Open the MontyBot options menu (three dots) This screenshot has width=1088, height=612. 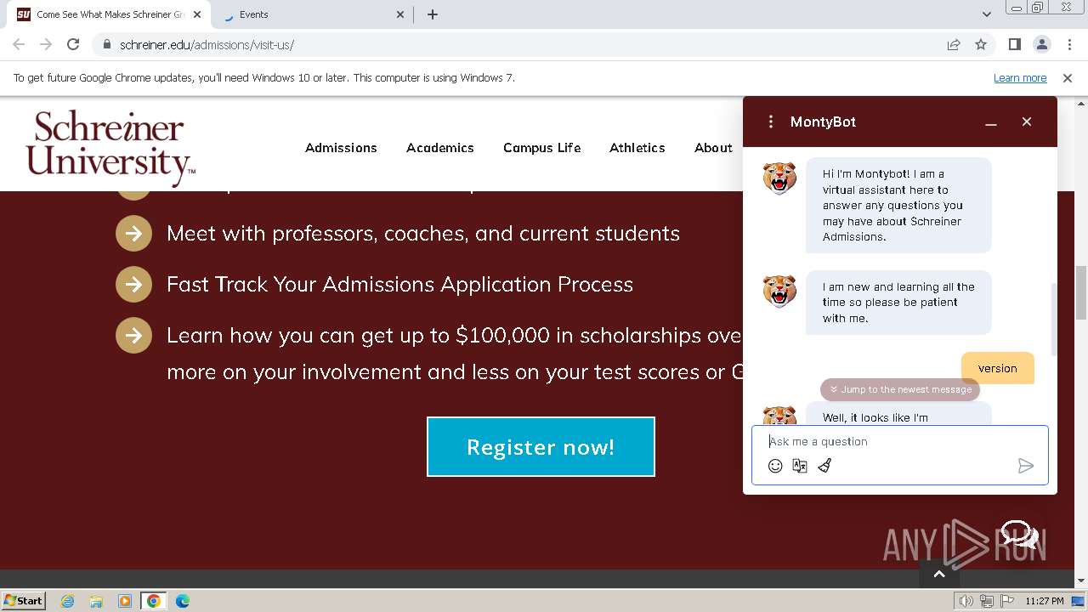[x=771, y=122]
